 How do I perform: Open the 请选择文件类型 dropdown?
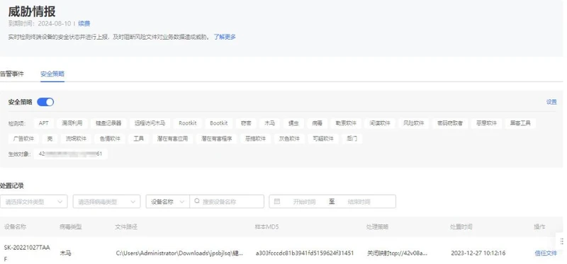point(33,202)
